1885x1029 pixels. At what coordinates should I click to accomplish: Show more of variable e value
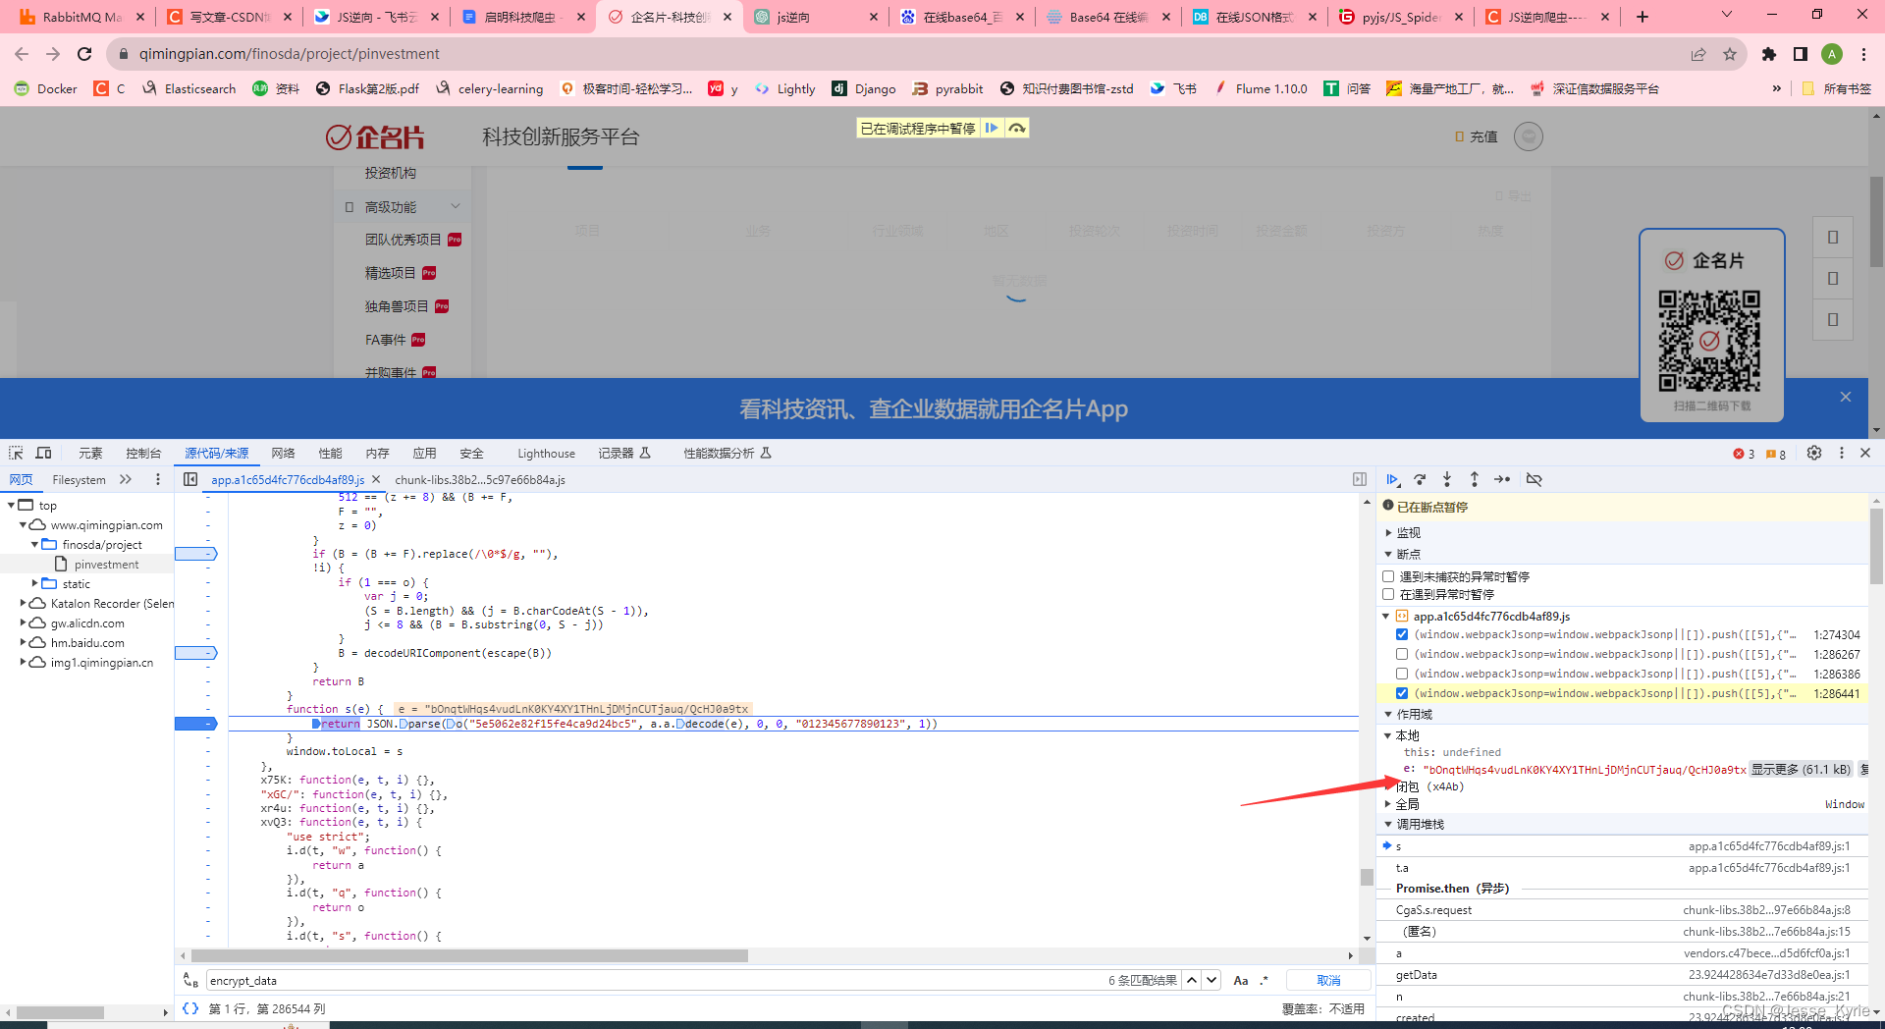click(x=1801, y=769)
